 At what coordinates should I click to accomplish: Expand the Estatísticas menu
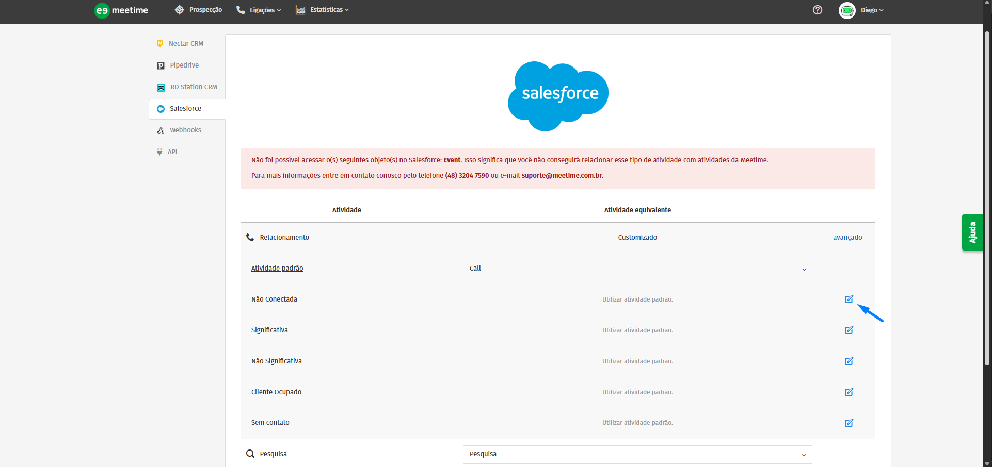pos(323,10)
